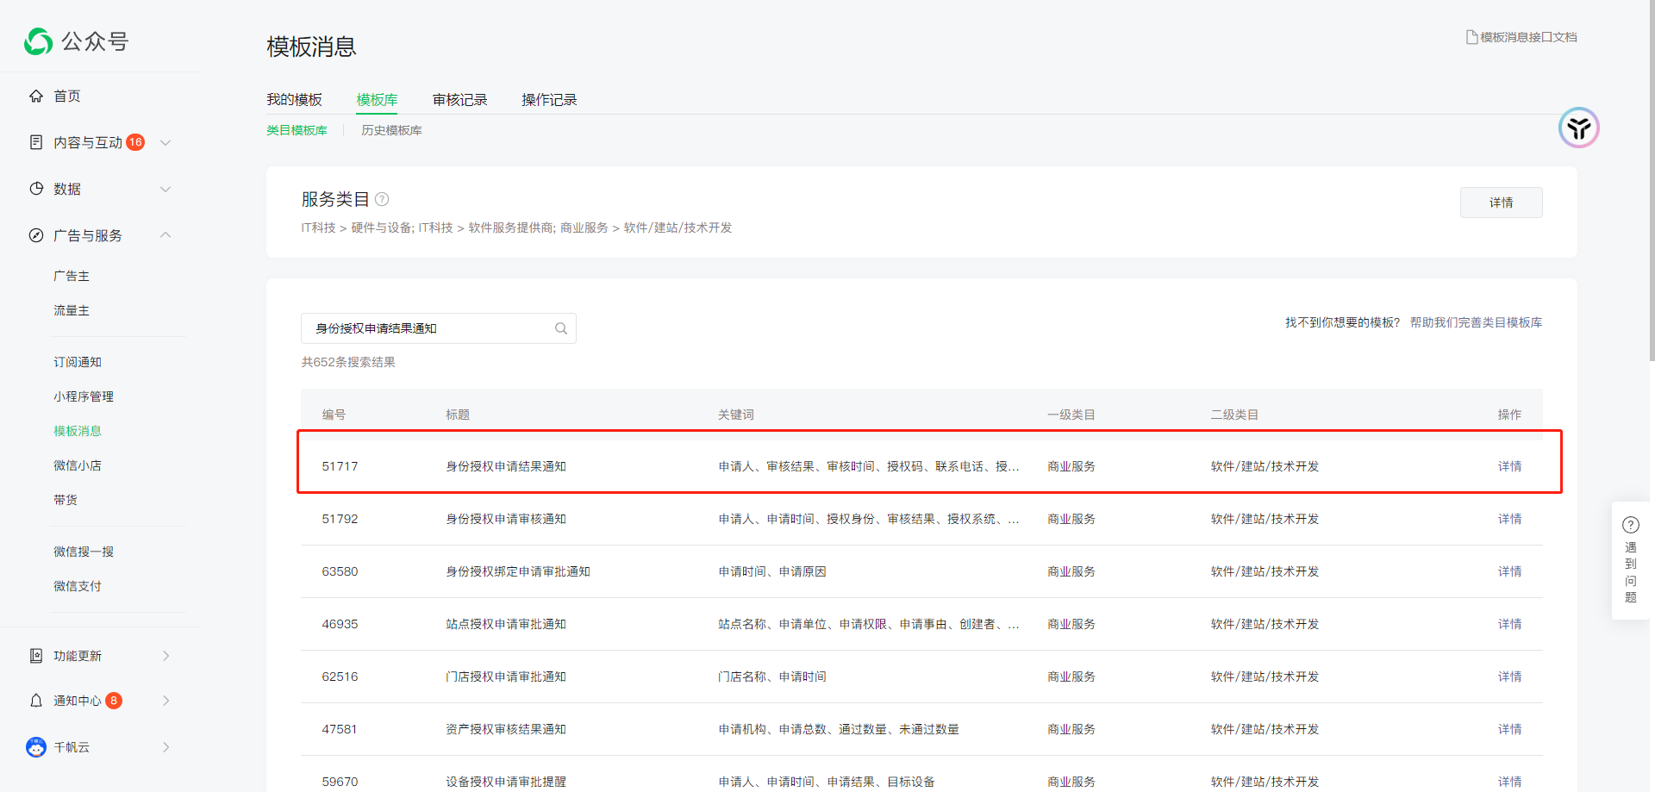Click template number 59670
This screenshot has height=792, width=1655.
tap(340, 782)
